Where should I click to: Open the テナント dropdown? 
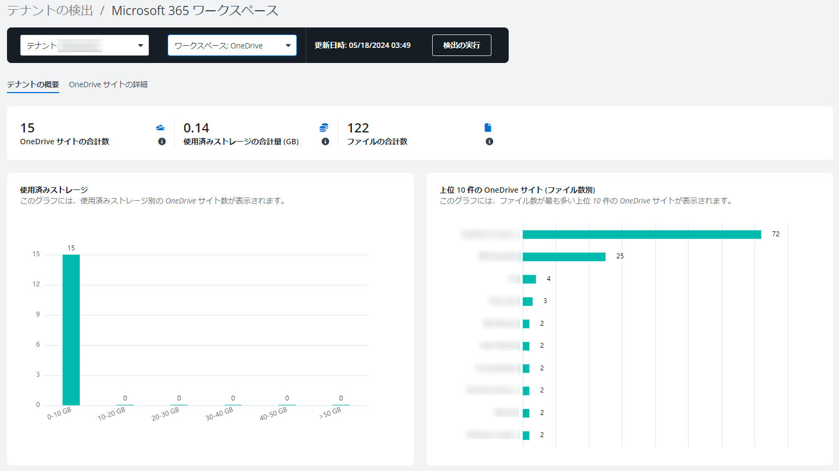pos(85,45)
